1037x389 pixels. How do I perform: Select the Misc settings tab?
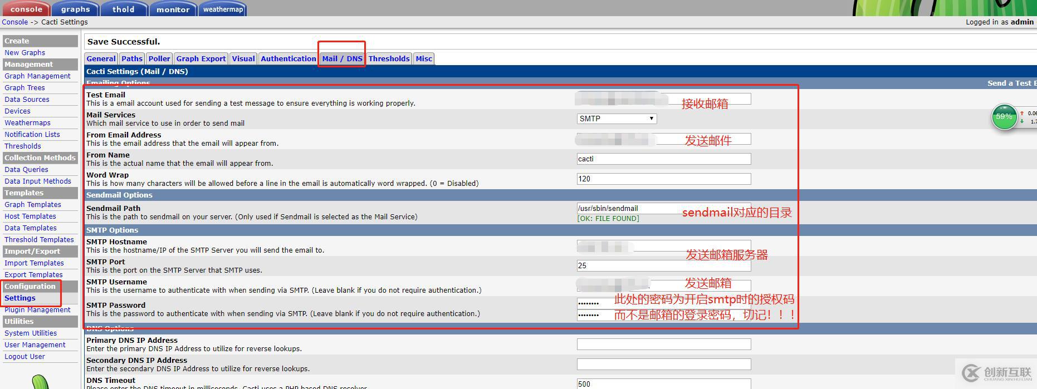click(x=424, y=58)
